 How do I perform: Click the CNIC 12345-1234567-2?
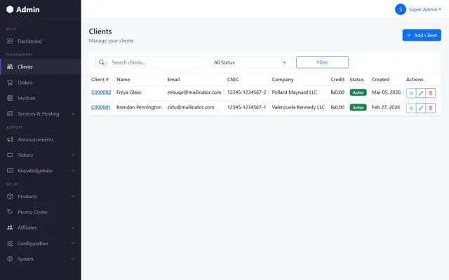coord(246,92)
